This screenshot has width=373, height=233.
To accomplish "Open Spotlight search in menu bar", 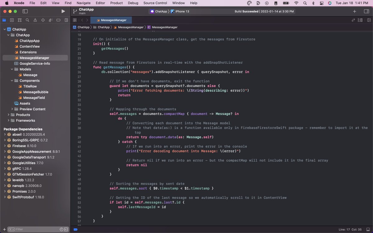I will click(305, 3).
